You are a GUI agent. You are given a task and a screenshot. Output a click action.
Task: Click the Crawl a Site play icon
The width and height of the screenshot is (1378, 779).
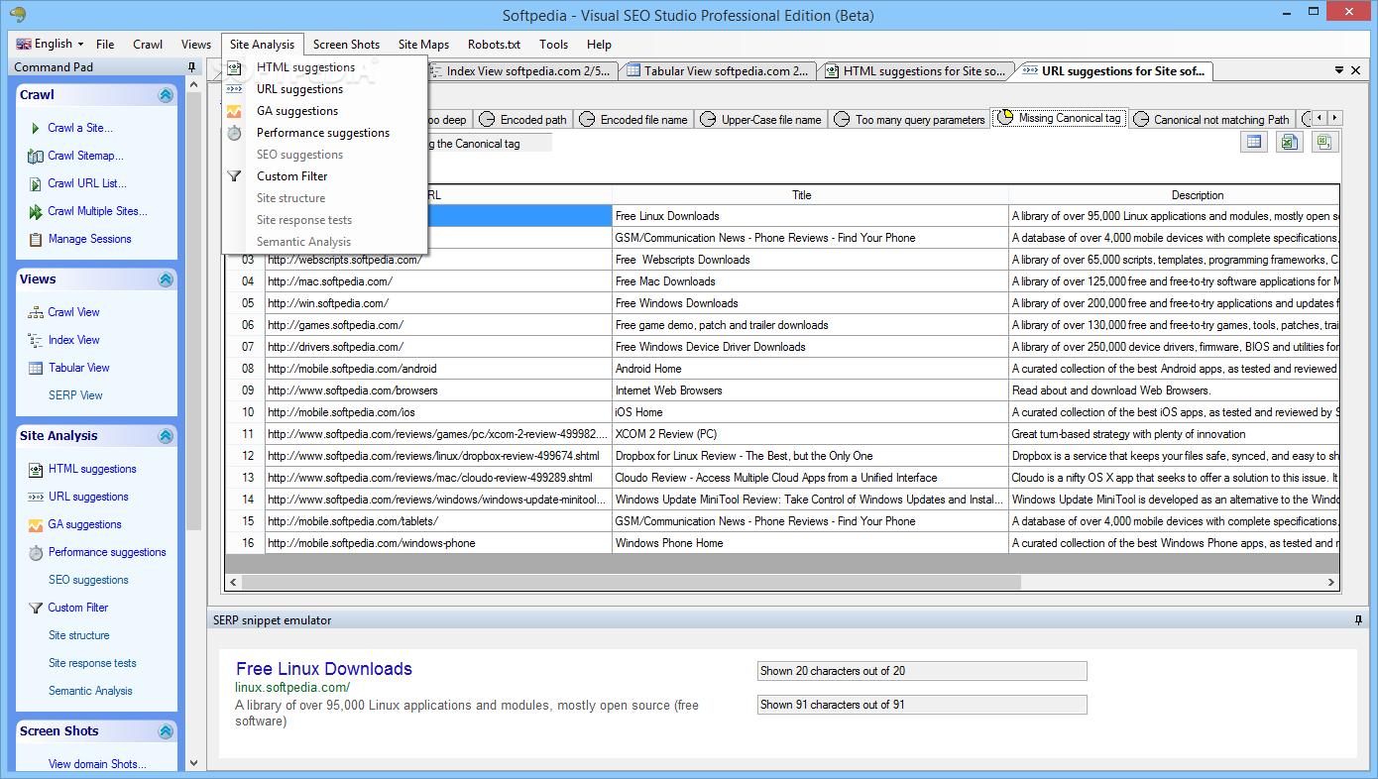point(36,128)
